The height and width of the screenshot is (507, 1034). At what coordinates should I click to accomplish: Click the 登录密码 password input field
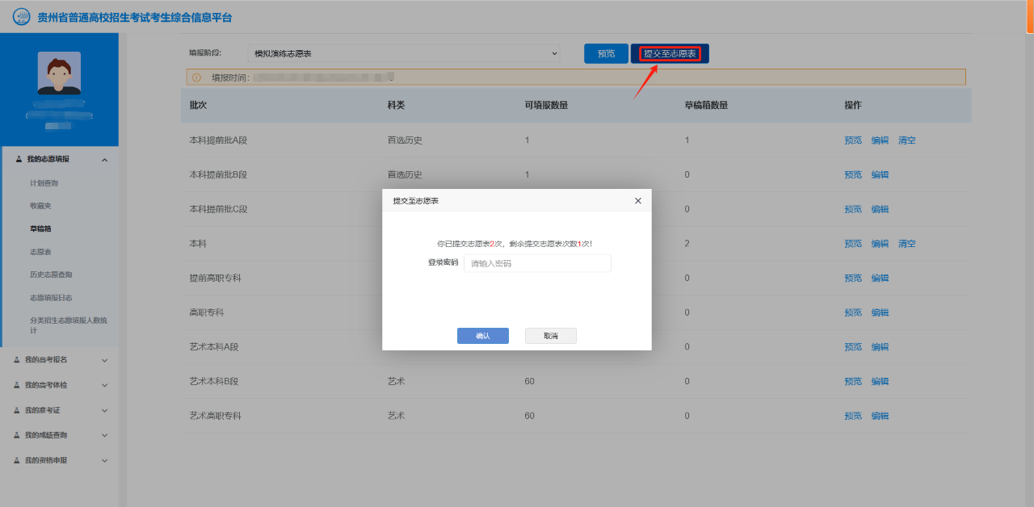click(x=536, y=263)
